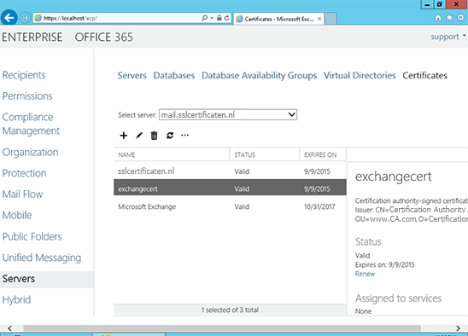Click the security lock icon in address bar
Image resolution: width=468 pixels, height=336 pixels.
click(219, 18)
